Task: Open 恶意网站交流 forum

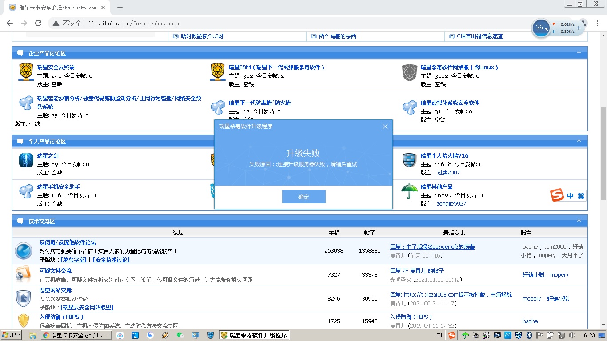Action: point(56,290)
